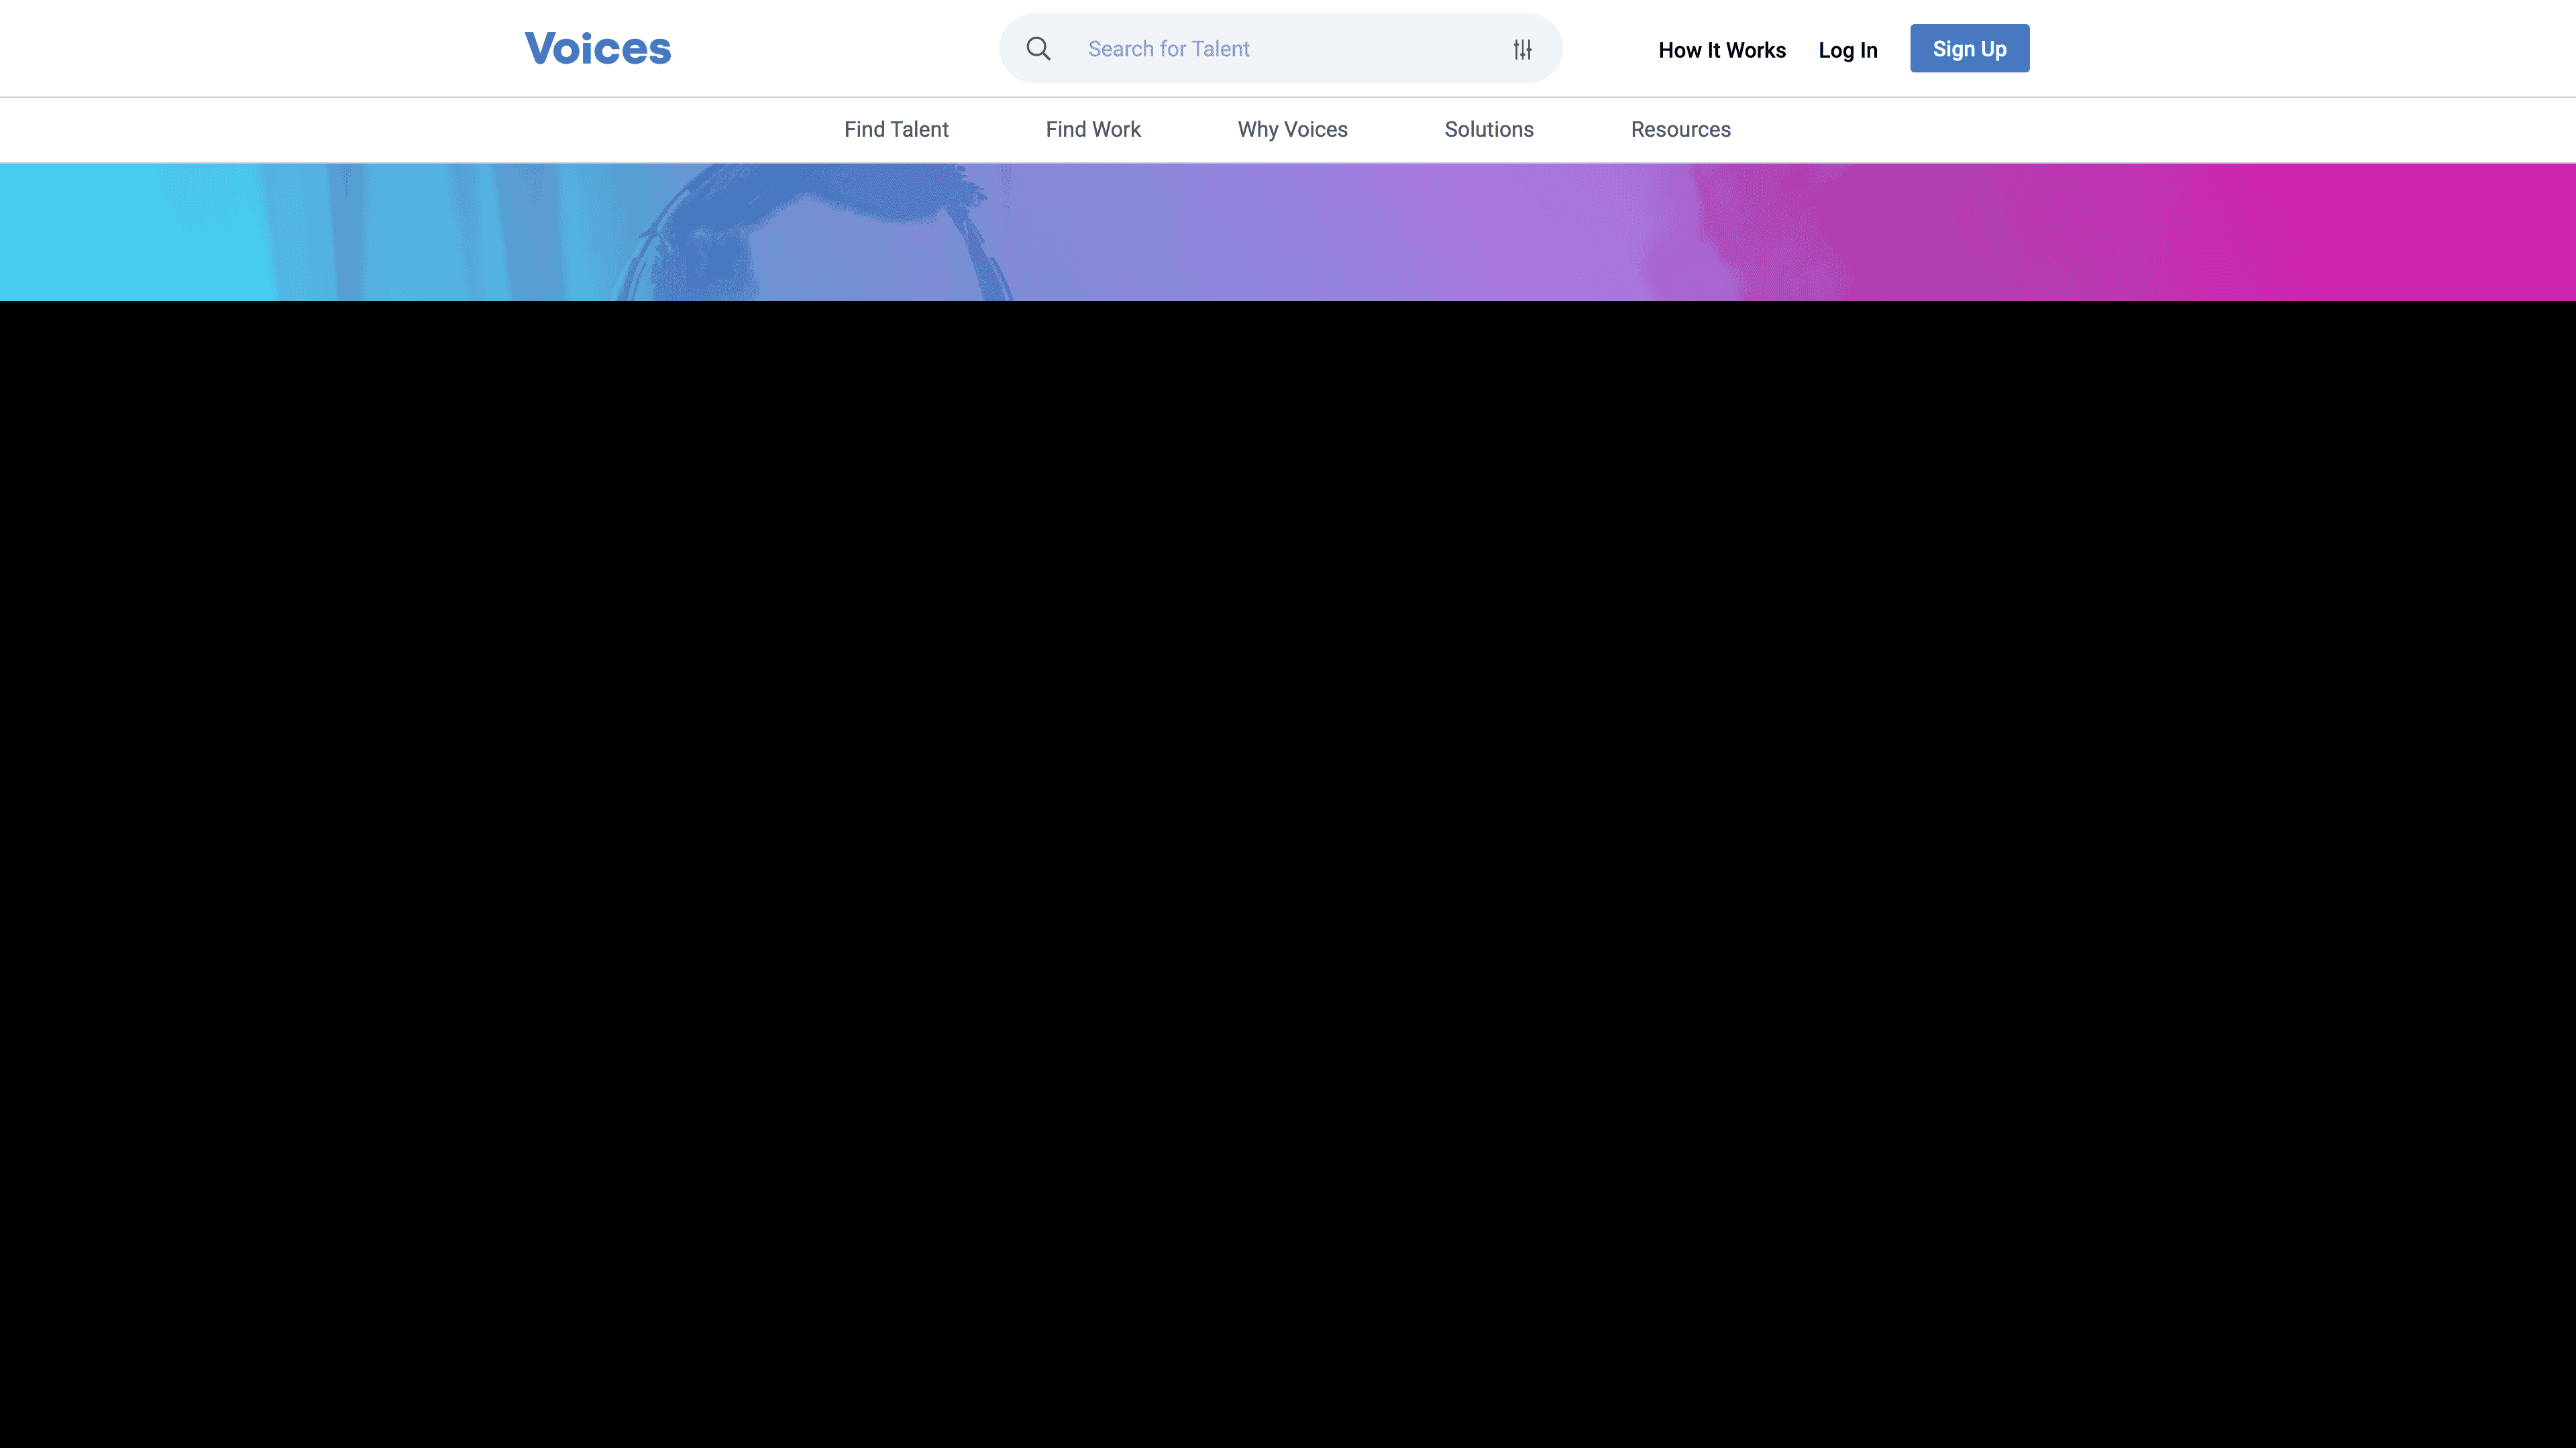Expand the Find Talent menu
The width and height of the screenshot is (2576, 1448).
tap(895, 129)
